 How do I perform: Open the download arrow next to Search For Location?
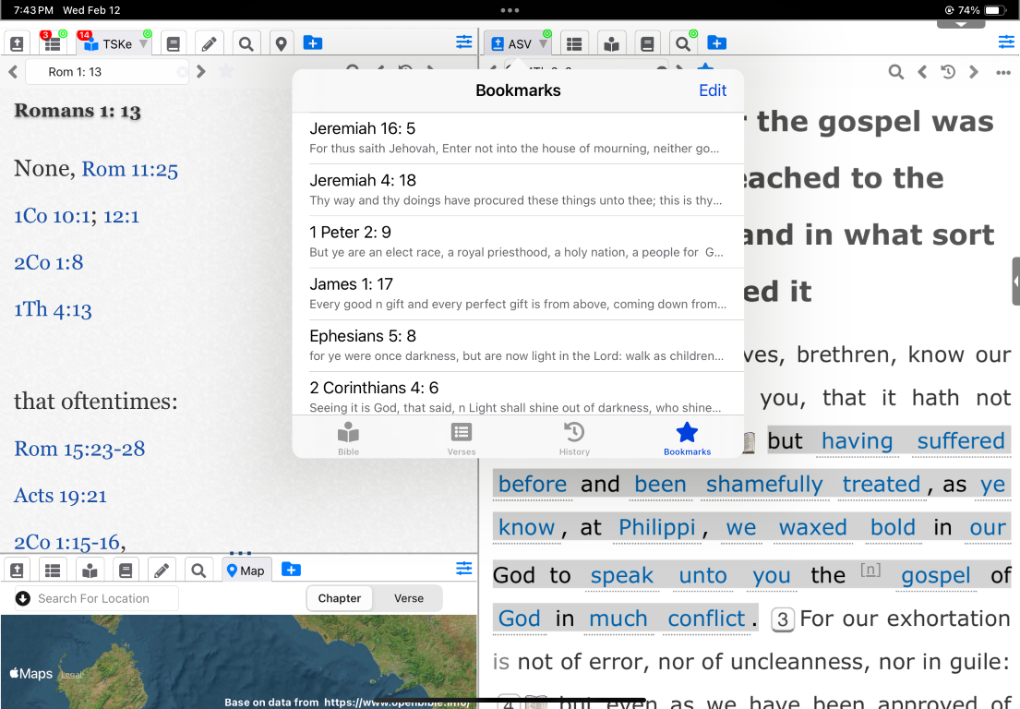[23, 598]
